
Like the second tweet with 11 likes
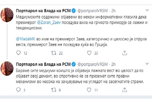pos(89,90)
